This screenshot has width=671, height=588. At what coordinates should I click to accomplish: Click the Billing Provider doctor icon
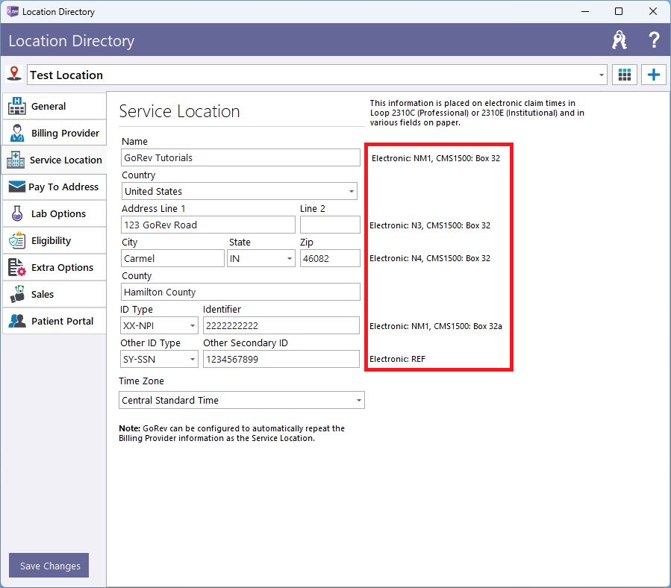pyautogui.click(x=17, y=133)
